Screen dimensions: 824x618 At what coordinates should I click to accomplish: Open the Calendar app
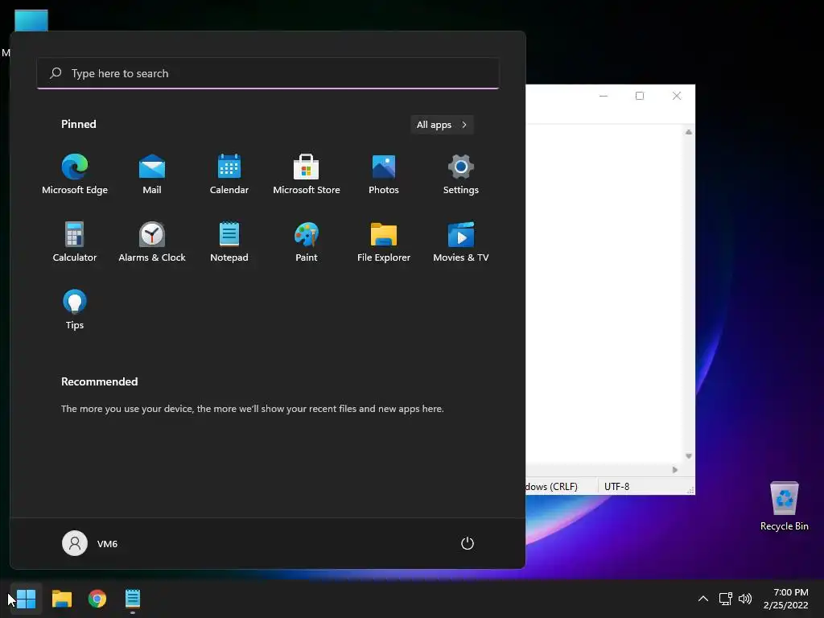pyautogui.click(x=229, y=175)
